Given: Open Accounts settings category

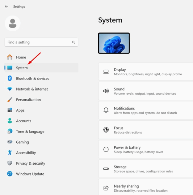Looking at the screenshot, I should (41, 121).
